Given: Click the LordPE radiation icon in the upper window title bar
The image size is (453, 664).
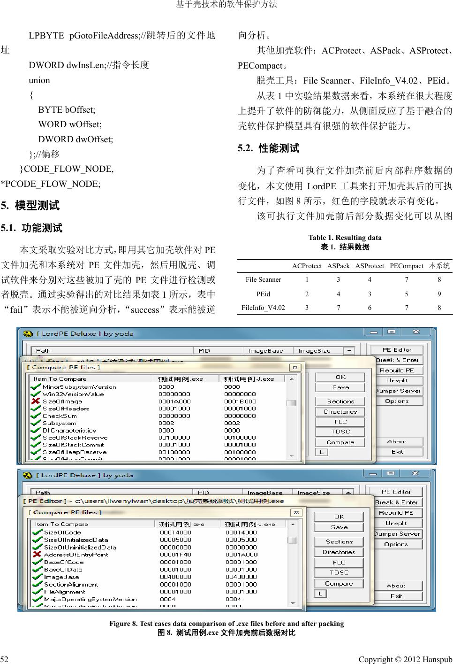Looking at the screenshot, I should pyautogui.click(x=28, y=334).
